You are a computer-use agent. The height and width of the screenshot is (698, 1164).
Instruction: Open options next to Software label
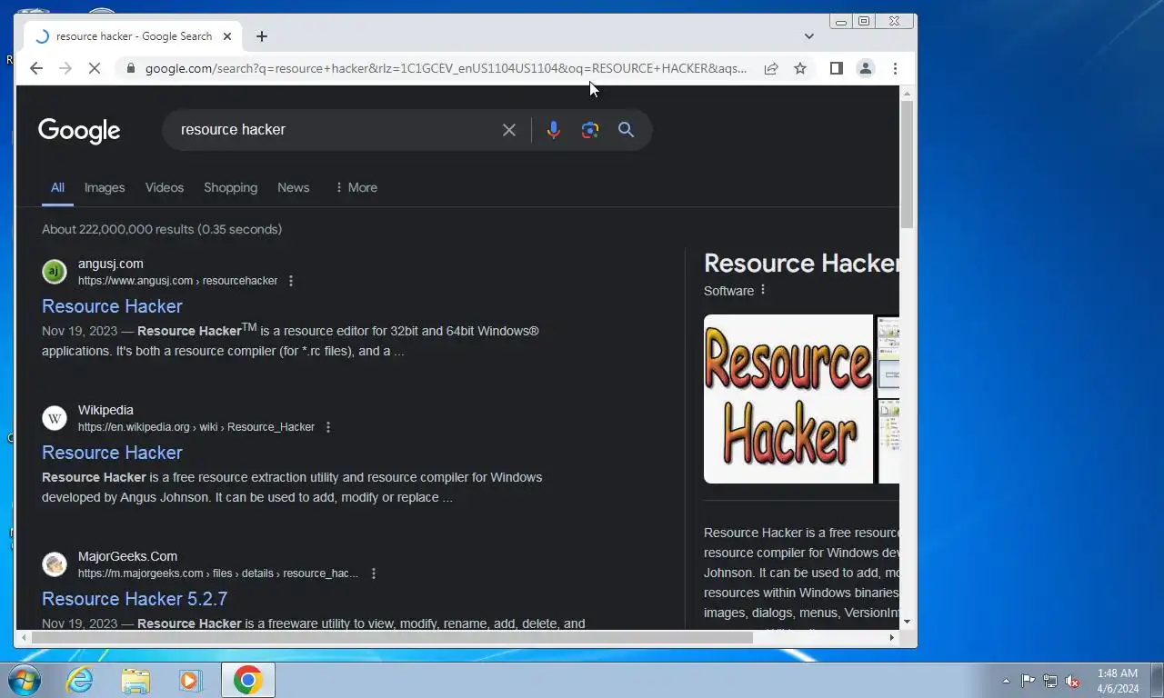pyautogui.click(x=763, y=290)
